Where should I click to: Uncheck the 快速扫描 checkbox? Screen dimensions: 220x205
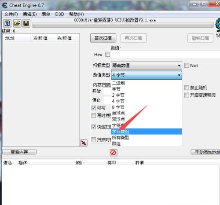tap(94, 127)
